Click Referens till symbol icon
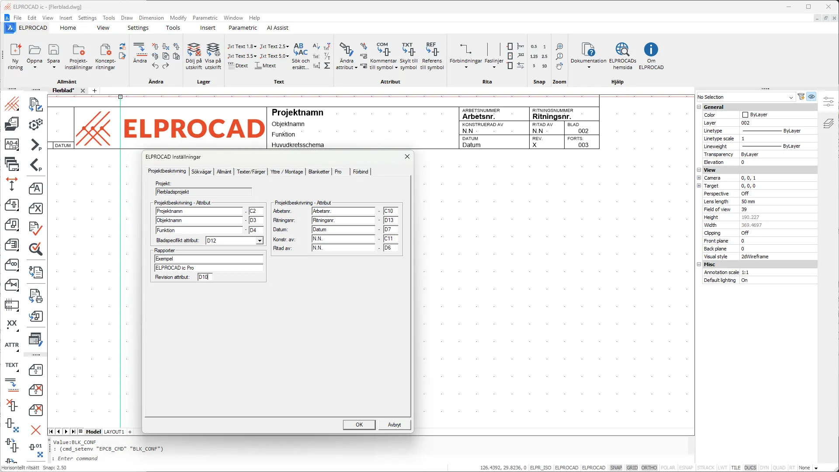839x472 pixels. tap(432, 49)
